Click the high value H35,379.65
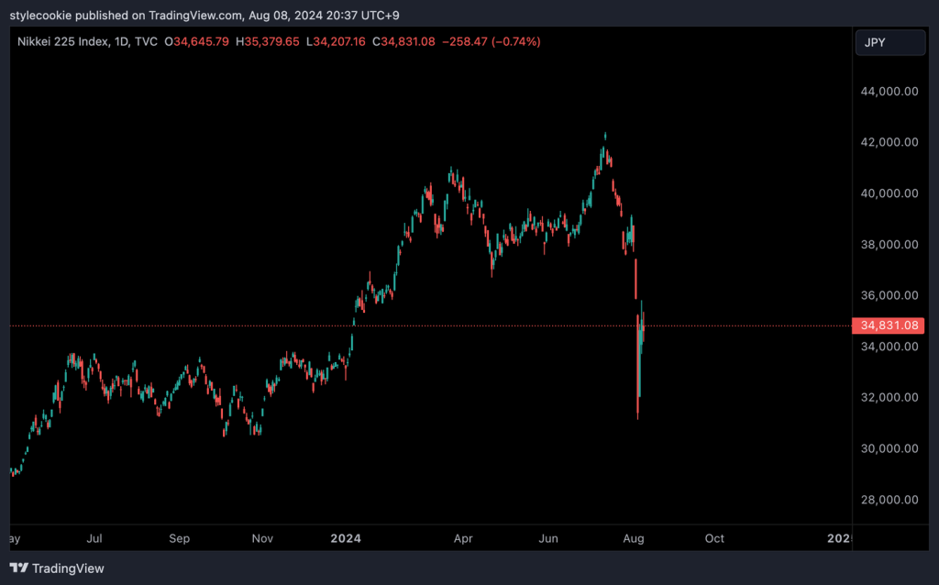The height and width of the screenshot is (585, 939). pos(269,42)
